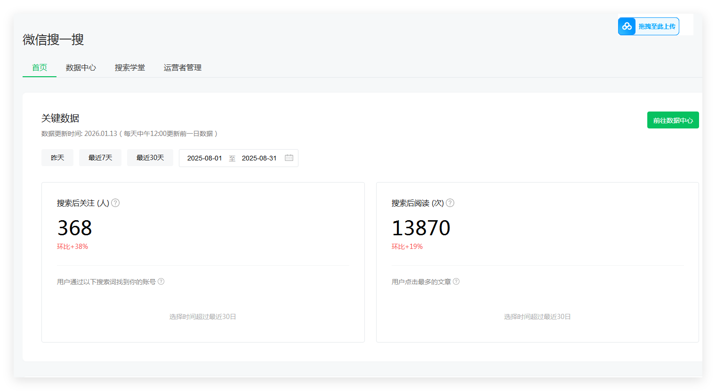Viewport: 716px width, 391px height.
Task: Click the 拖拽至此上传 button
Action: [x=649, y=26]
